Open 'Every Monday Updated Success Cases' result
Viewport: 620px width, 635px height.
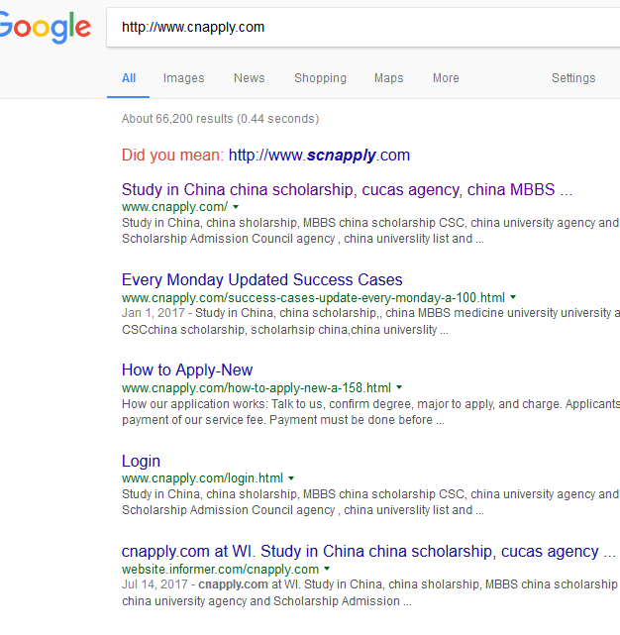262,279
